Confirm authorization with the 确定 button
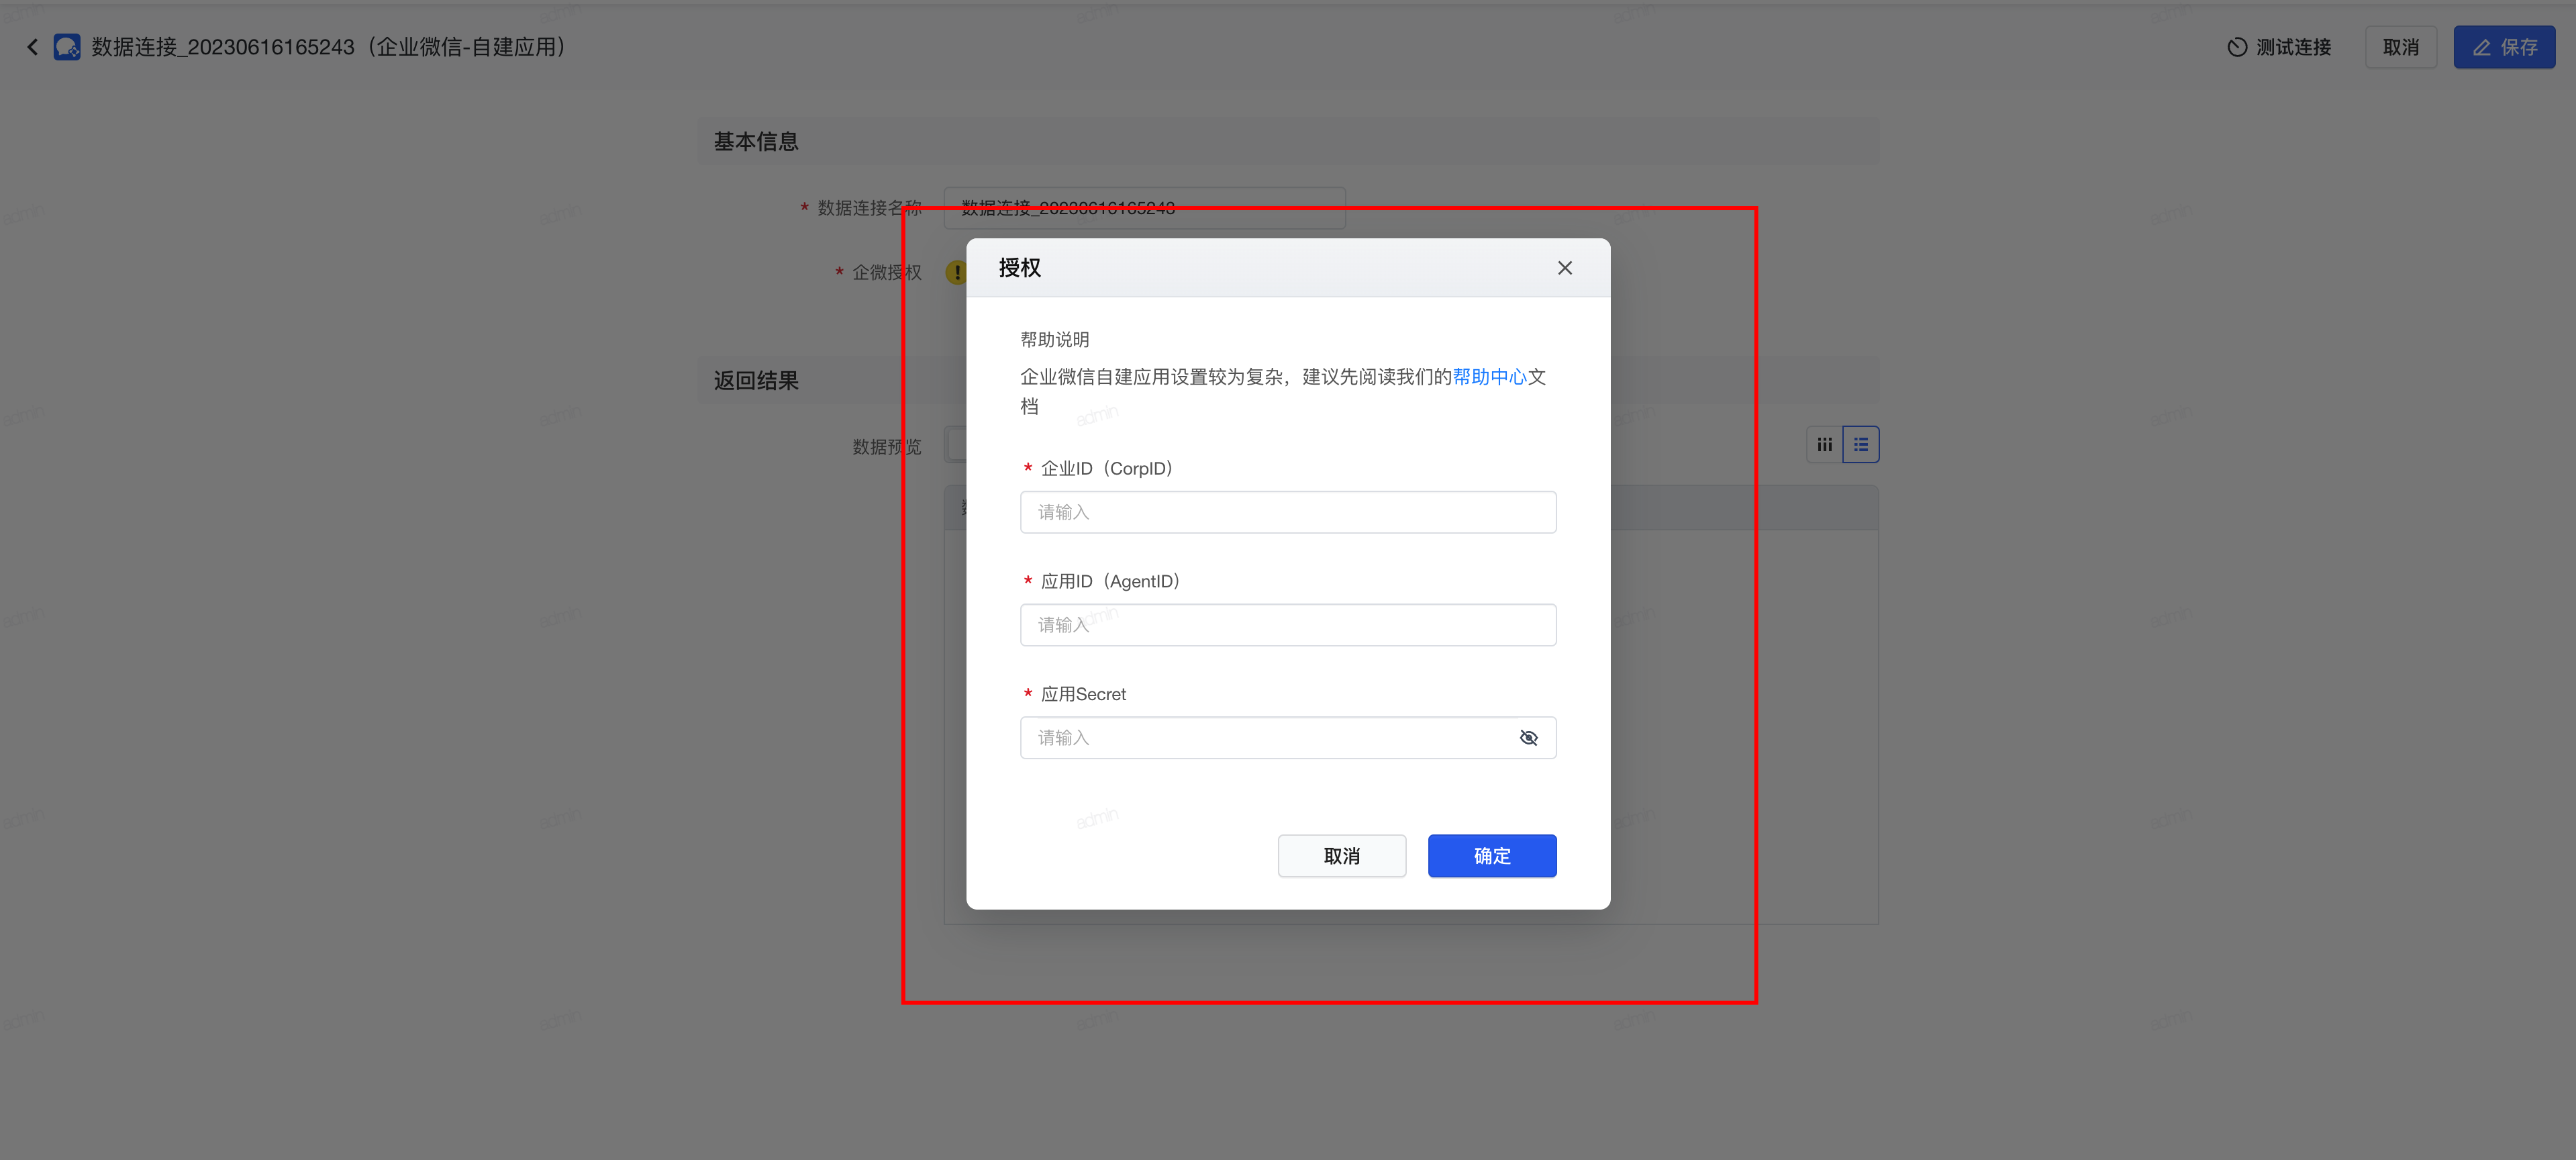 pyautogui.click(x=1492, y=856)
